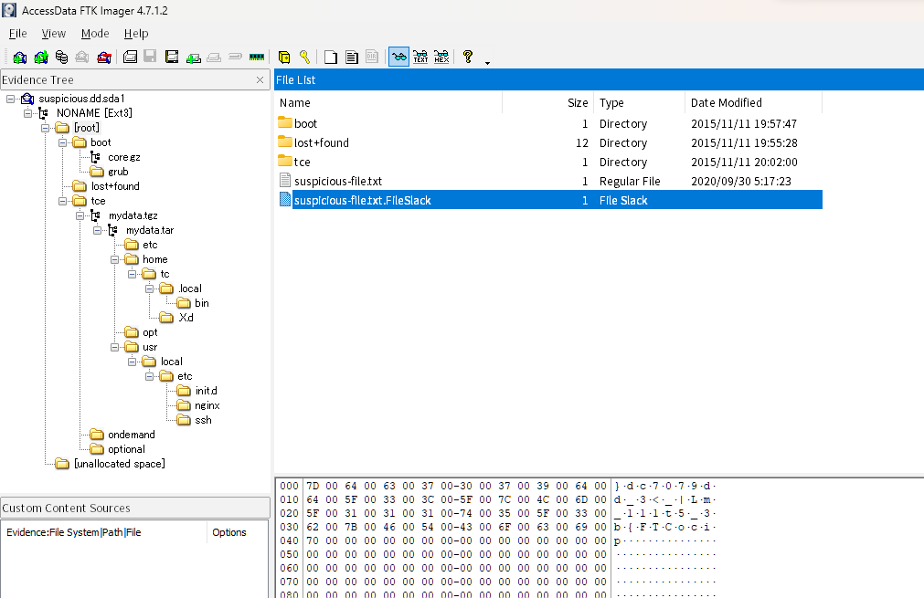Select the etc folder under mydata.tar
The image size is (924, 598).
150,245
